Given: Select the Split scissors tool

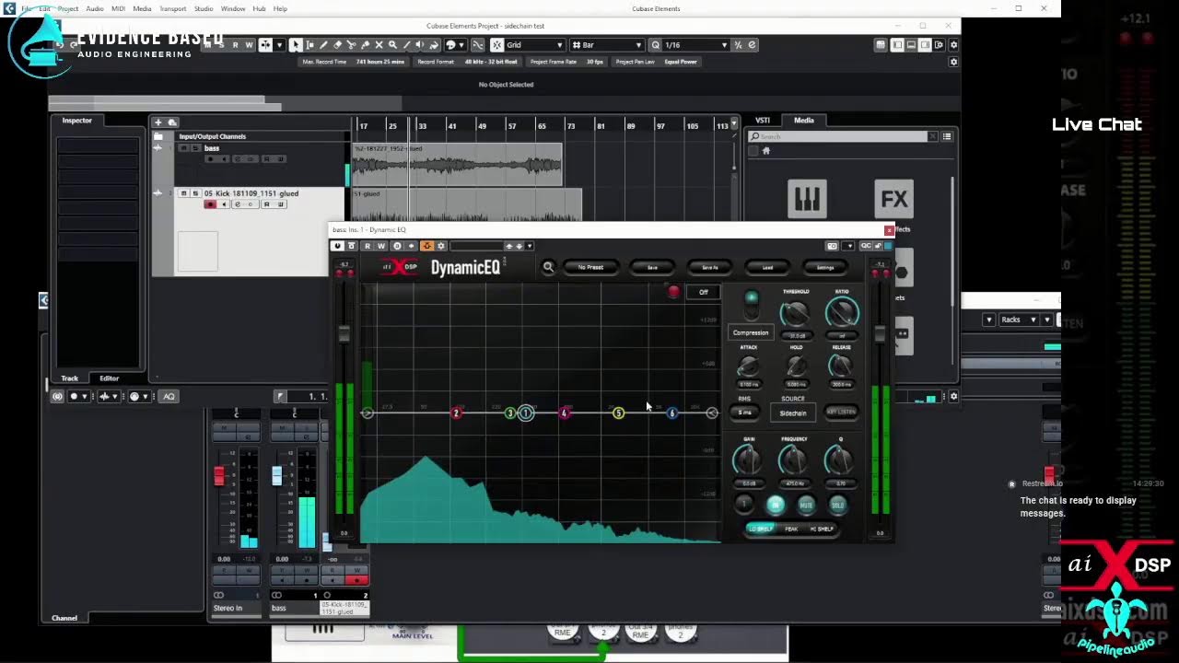Looking at the screenshot, I should coord(352,44).
